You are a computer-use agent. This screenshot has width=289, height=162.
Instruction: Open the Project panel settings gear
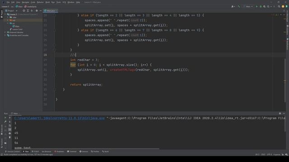pyautogui.click(x=37, y=11)
